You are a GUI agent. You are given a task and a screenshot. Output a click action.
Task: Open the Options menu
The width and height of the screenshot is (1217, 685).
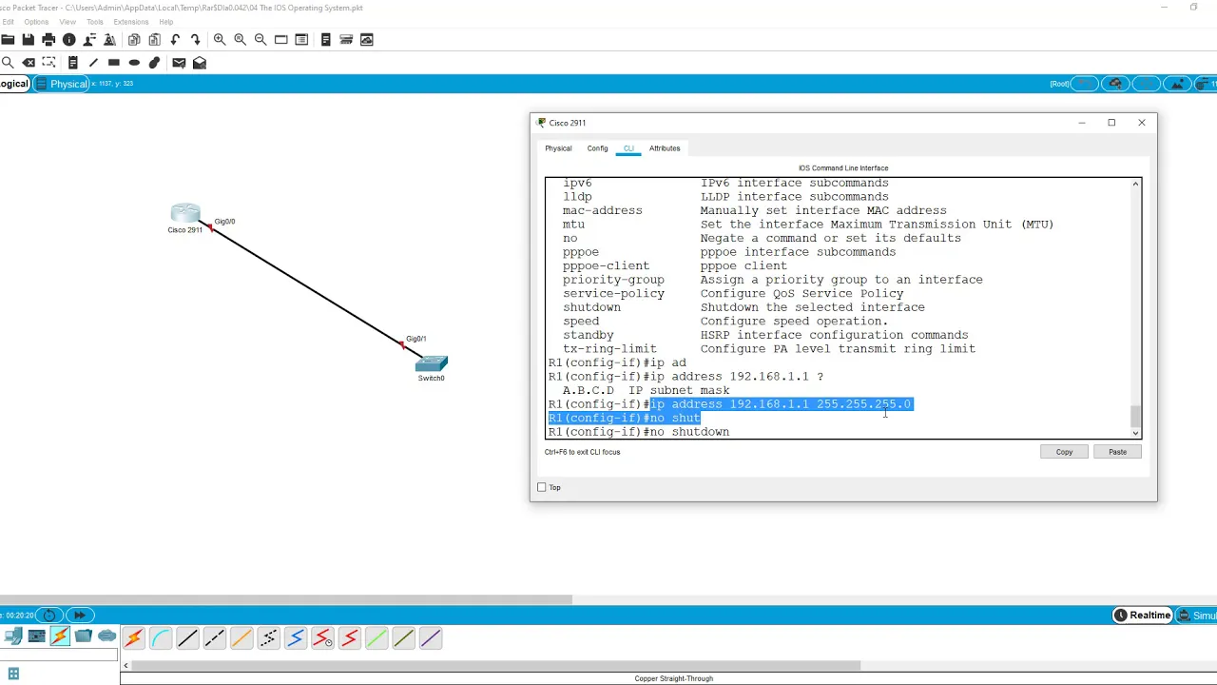[36, 22]
